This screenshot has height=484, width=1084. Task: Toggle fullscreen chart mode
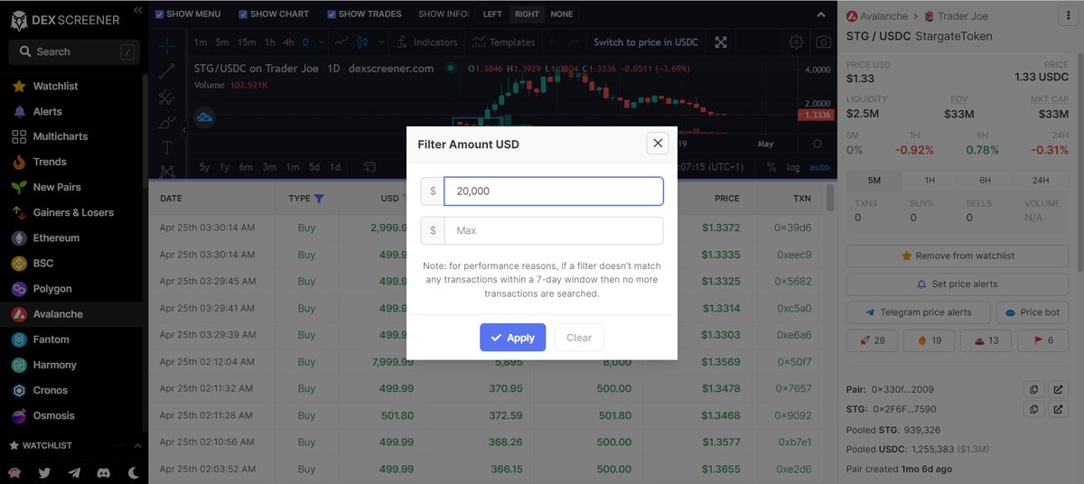(x=721, y=42)
